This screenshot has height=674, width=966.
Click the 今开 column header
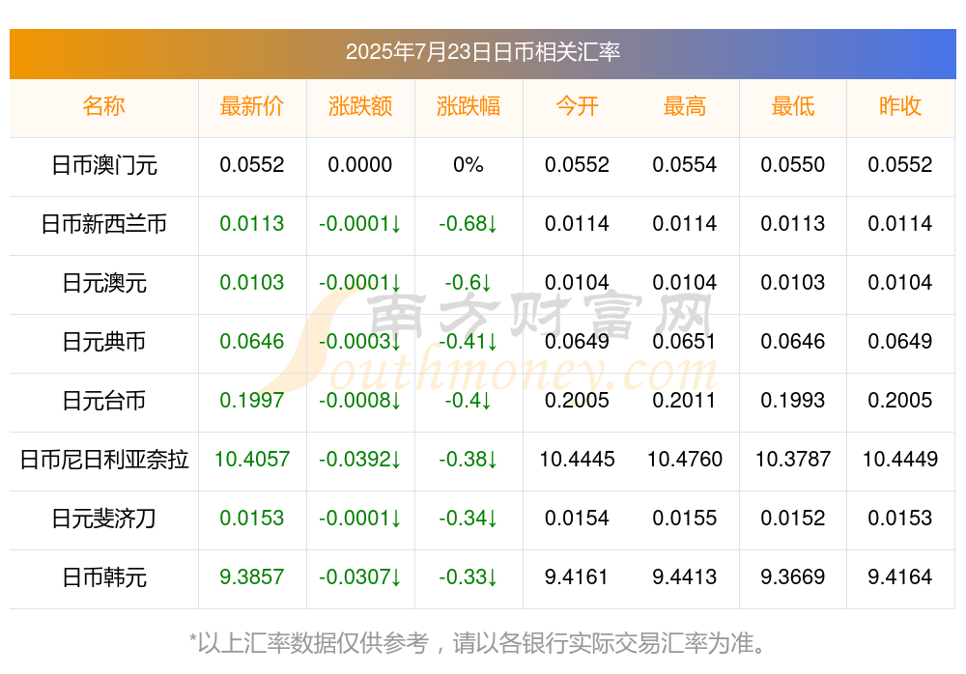pos(577,106)
